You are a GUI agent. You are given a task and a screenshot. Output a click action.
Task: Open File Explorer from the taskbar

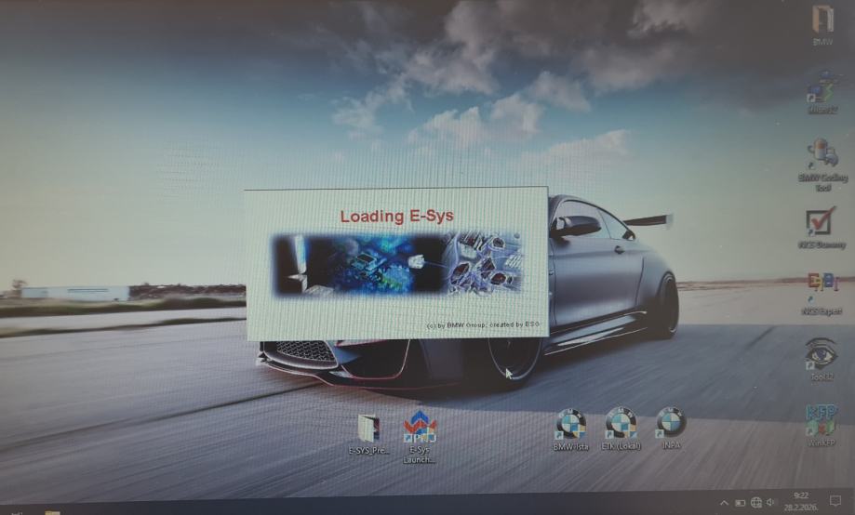click(52, 512)
